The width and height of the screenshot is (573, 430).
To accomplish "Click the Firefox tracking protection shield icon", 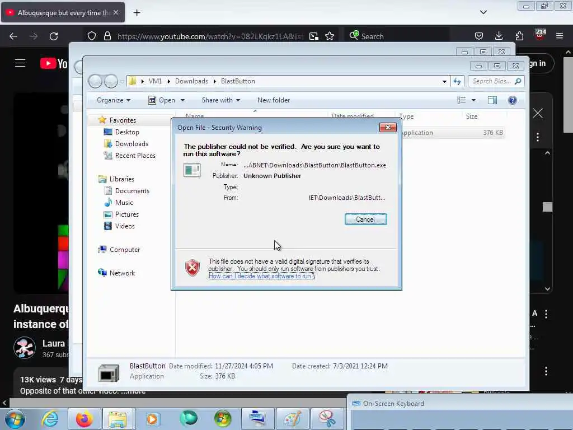I will point(92,36).
